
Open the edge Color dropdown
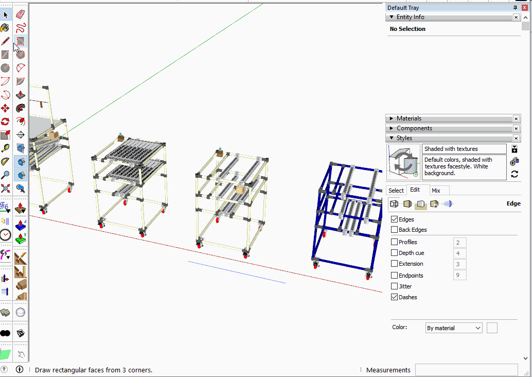(454, 328)
